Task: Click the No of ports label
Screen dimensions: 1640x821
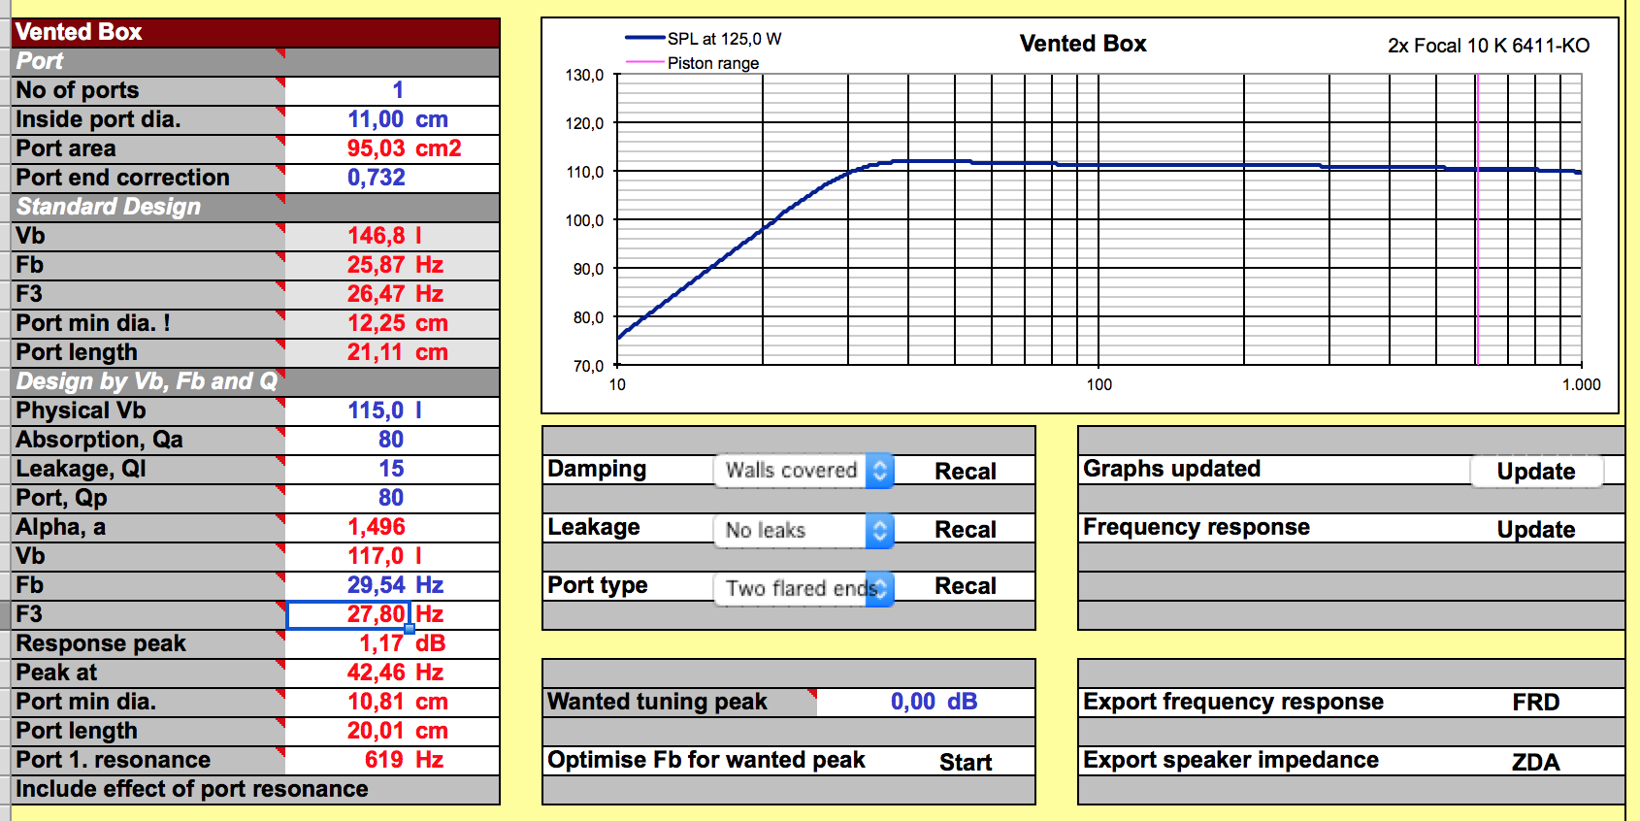Action: point(78,90)
